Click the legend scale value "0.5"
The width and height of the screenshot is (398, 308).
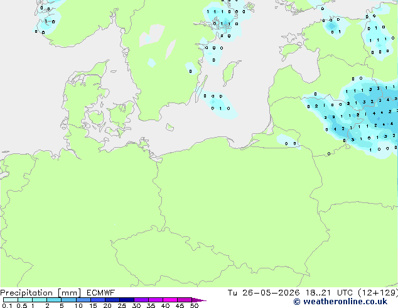click(x=22, y=305)
